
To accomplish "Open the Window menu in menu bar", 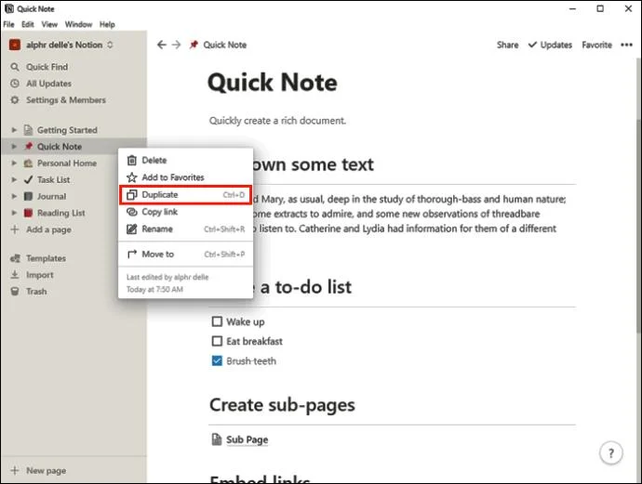I will pyautogui.click(x=78, y=24).
